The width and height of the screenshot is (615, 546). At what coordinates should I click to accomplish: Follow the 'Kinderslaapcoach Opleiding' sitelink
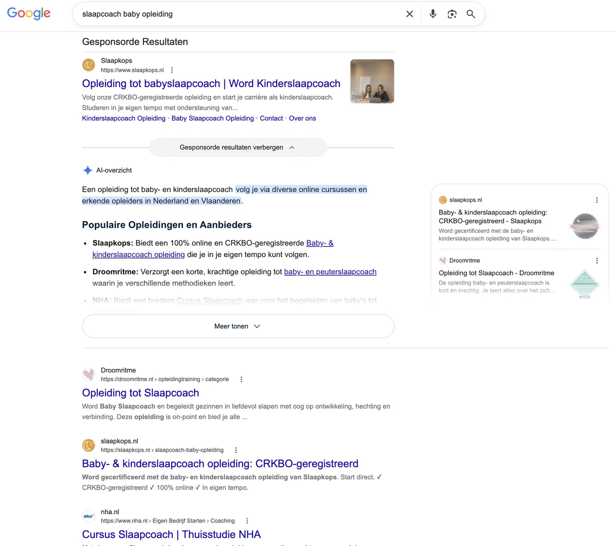pyautogui.click(x=124, y=118)
